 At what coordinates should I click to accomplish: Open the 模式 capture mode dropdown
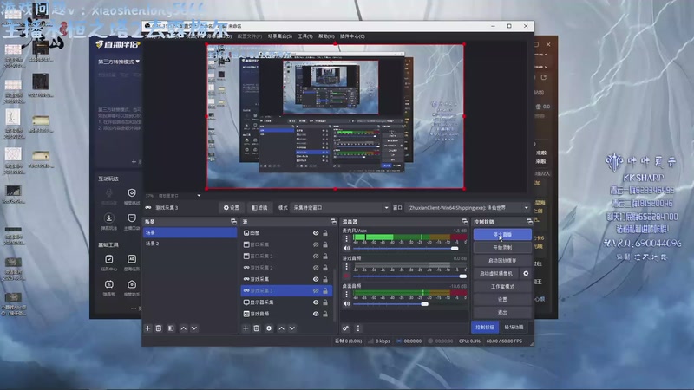[340, 207]
